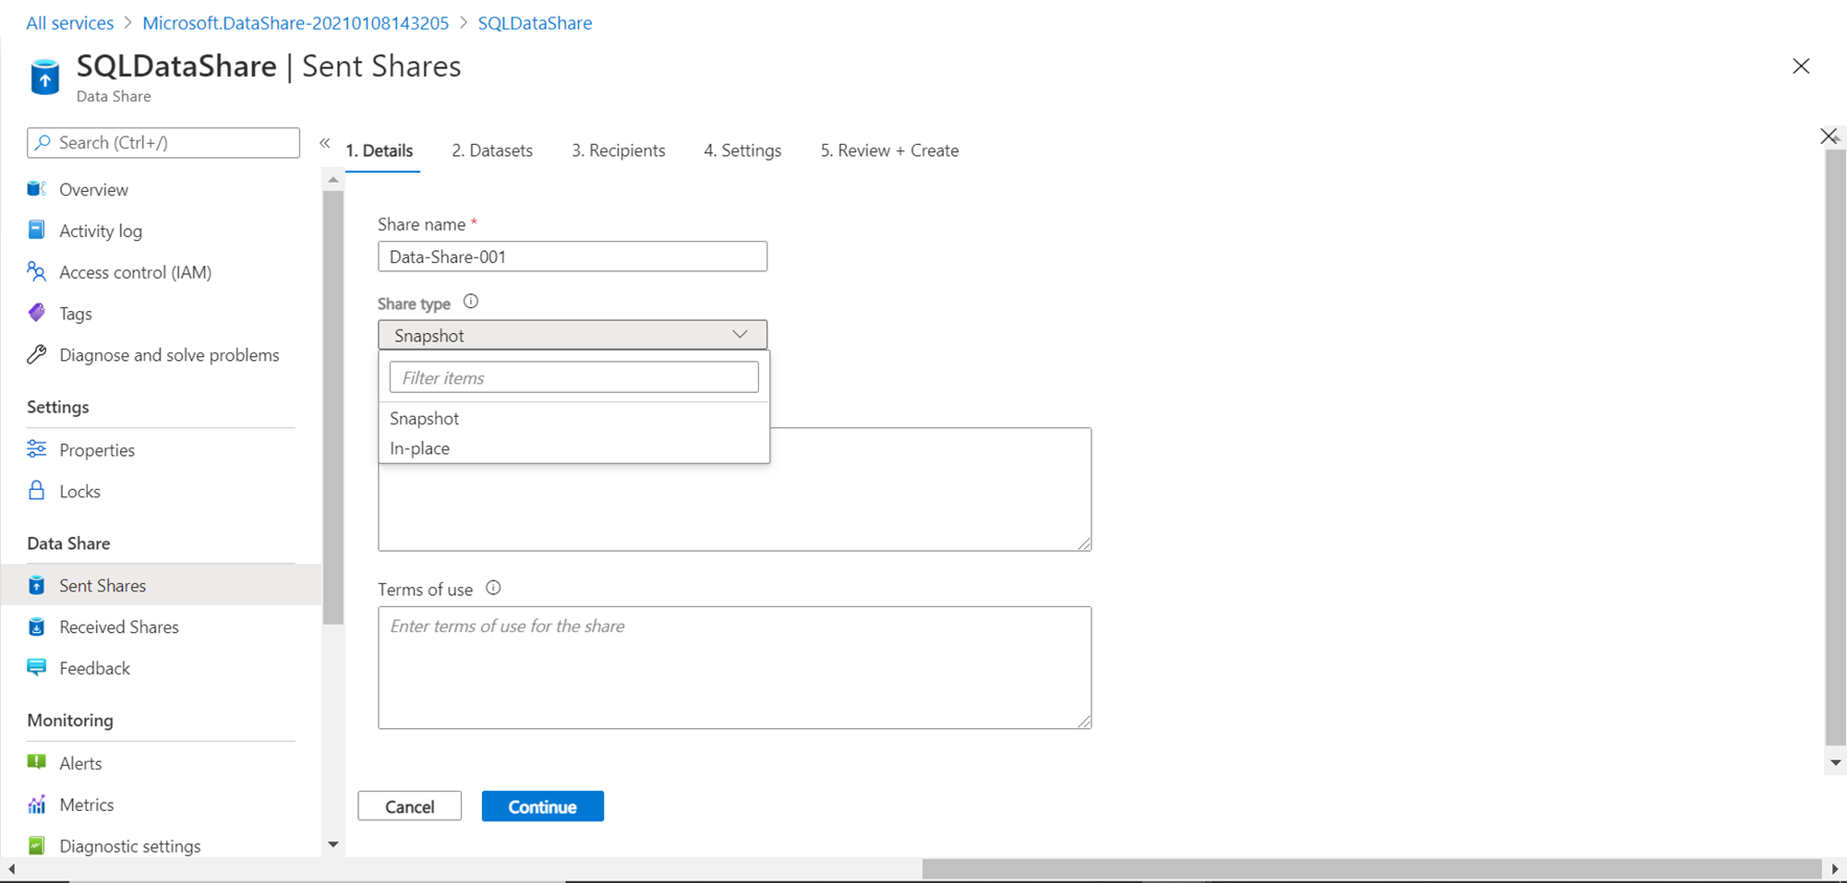Click the Sent Shares icon
Screen dimensions: 1847x883
pyautogui.click(x=37, y=585)
